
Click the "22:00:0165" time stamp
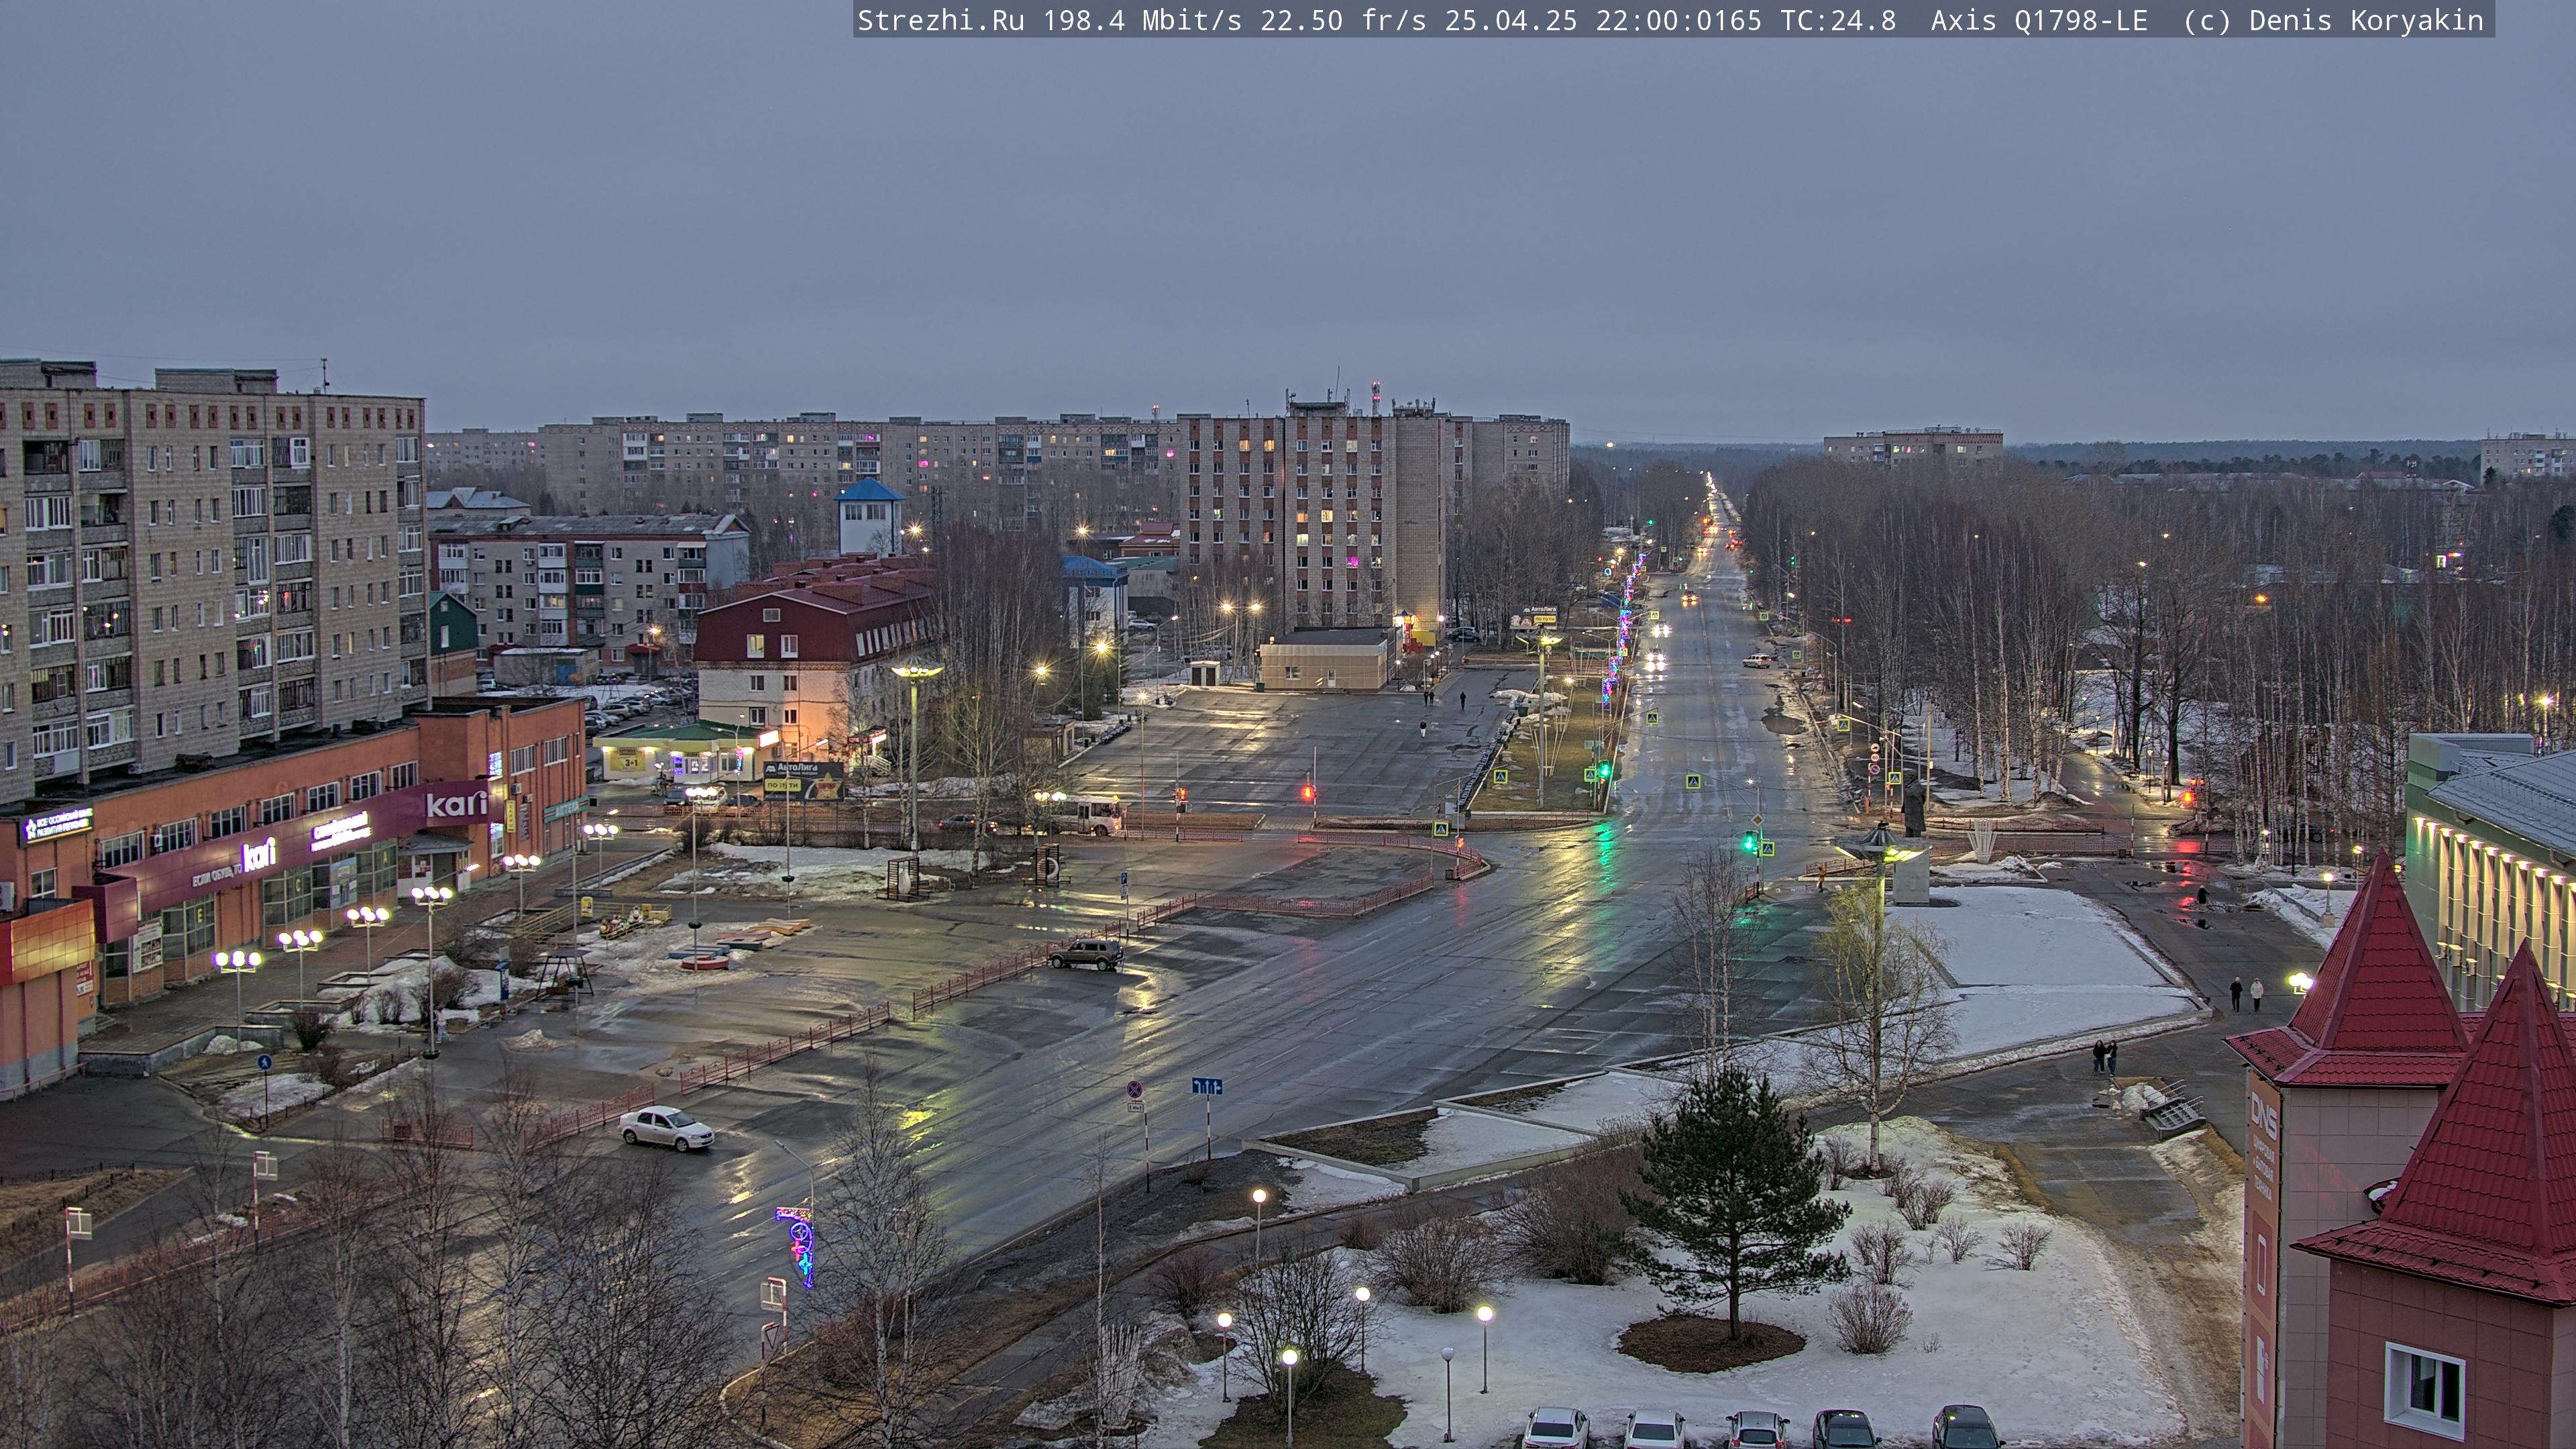[x=1679, y=20]
